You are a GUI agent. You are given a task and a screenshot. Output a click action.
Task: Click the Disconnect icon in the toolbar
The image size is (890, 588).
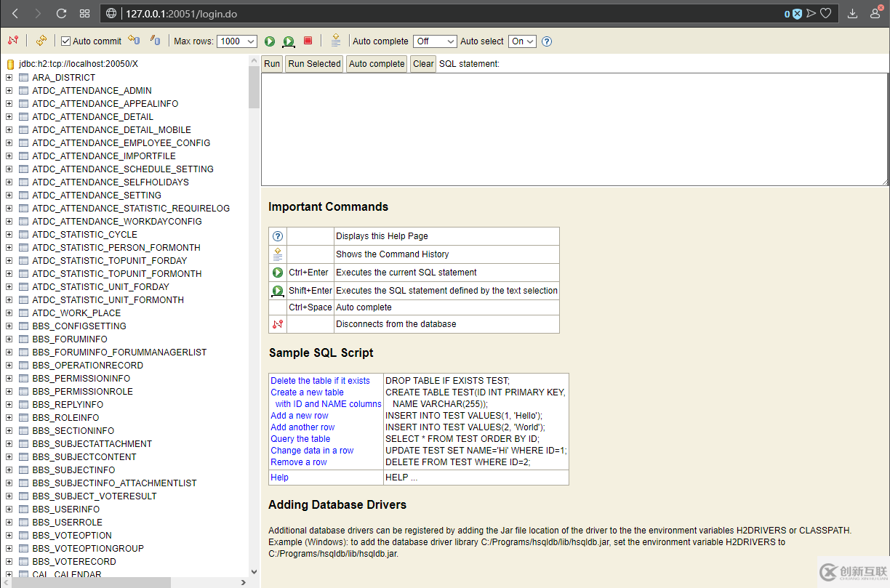12,41
